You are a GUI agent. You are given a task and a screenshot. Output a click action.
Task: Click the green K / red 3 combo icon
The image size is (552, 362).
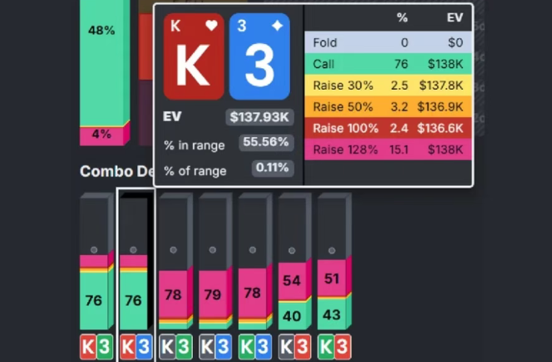[x=333, y=346]
